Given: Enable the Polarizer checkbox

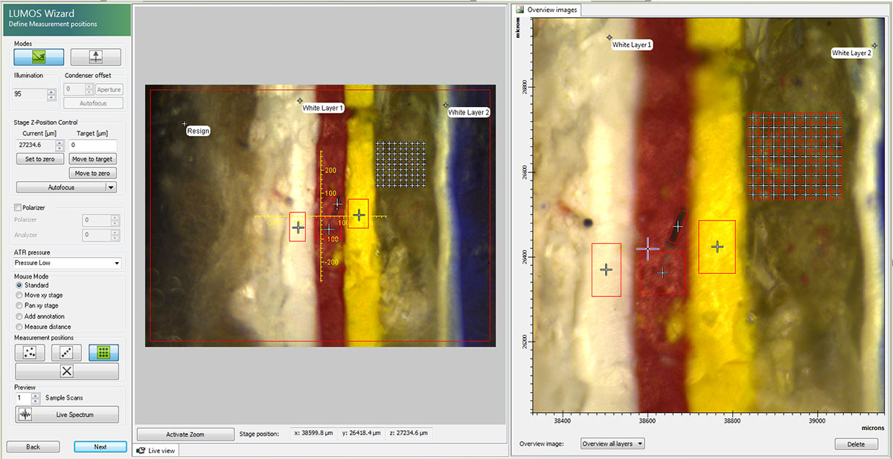Looking at the screenshot, I should tap(19, 208).
